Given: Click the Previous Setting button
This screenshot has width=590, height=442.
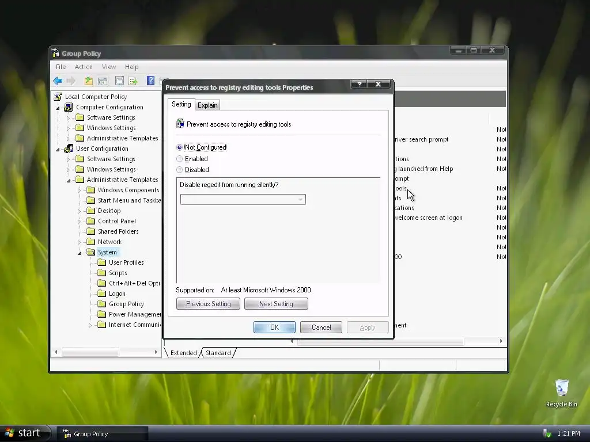Looking at the screenshot, I should (208, 304).
